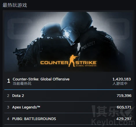Click the Counter-Strike wordmark in the banner
This screenshot has height=127, width=136.
69,62
